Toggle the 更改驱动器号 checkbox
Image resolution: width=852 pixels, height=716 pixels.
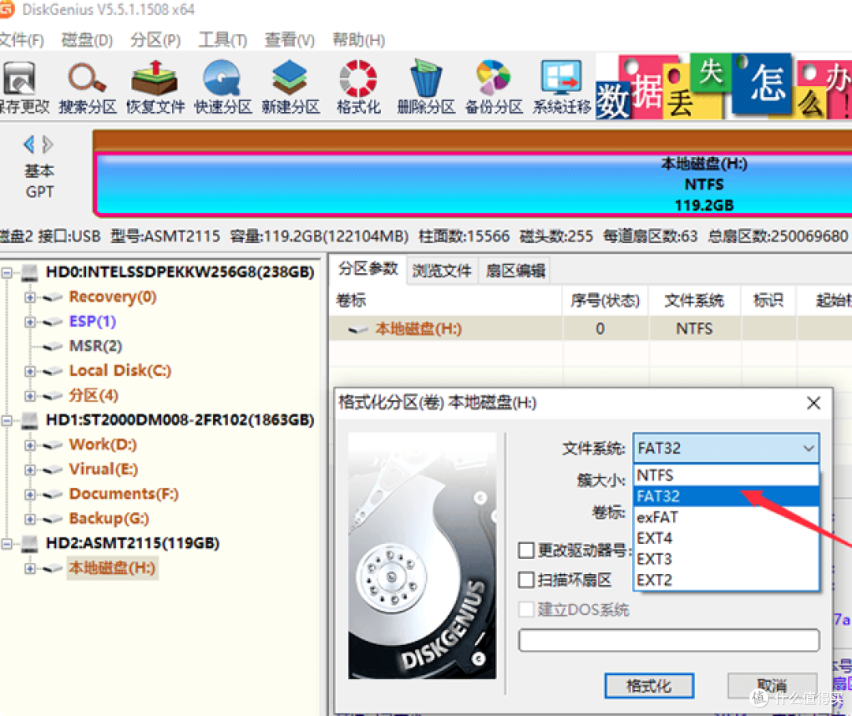click(x=526, y=550)
